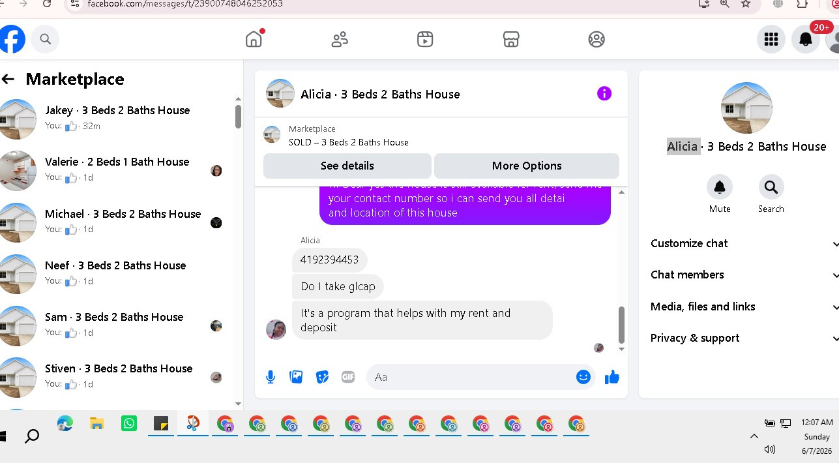Click the See details button
Viewport: 839px width, 463px height.
347,166
